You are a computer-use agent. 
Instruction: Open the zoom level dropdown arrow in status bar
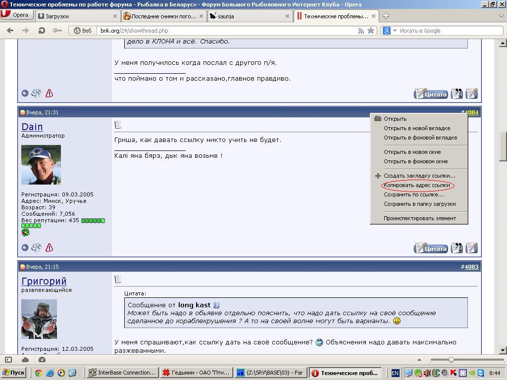pyautogui.click(x=419, y=360)
